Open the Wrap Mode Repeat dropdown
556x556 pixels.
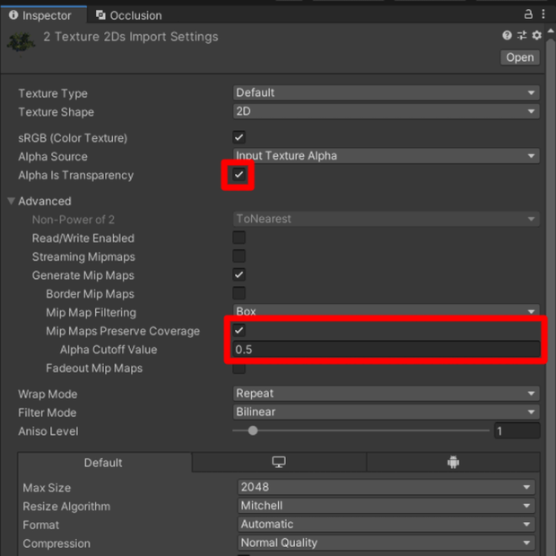[x=387, y=394]
